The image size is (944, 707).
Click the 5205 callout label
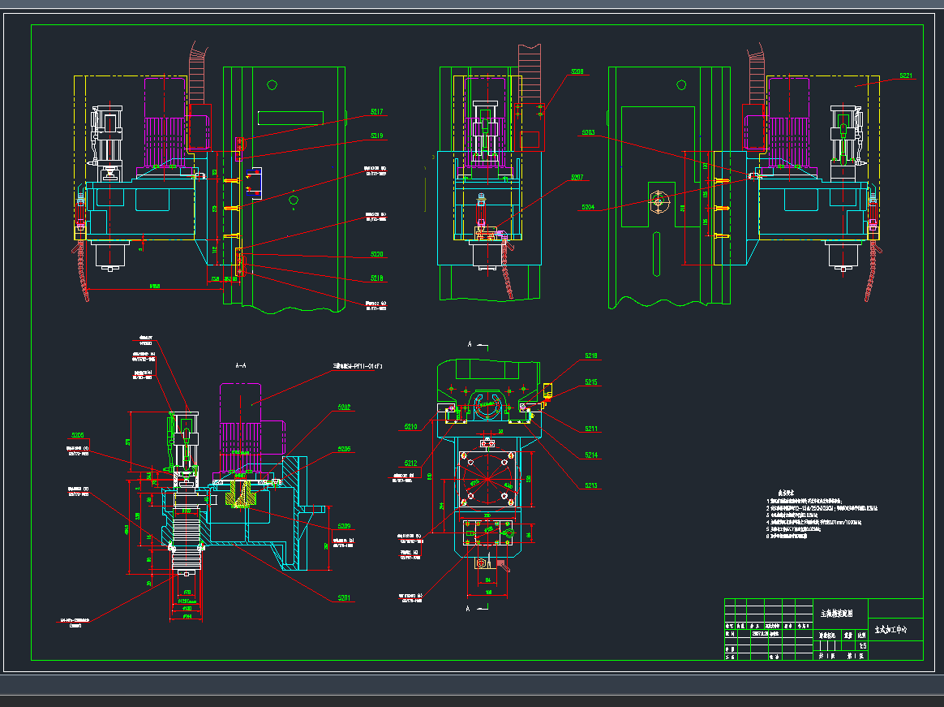78,435
